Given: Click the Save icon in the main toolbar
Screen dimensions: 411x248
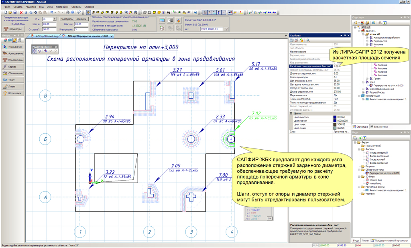Looking at the screenshot, I should click(15, 12).
